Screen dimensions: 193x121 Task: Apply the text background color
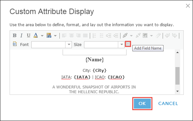point(49,35)
